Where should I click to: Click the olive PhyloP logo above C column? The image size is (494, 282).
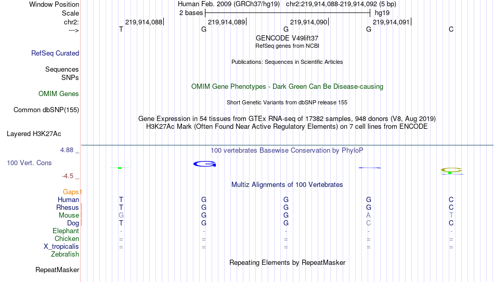click(x=451, y=170)
